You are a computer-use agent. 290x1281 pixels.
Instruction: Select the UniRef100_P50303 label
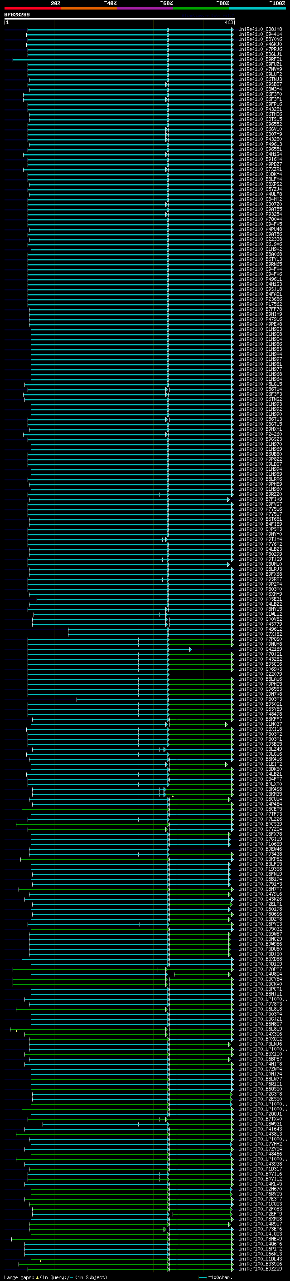(x=260, y=699)
